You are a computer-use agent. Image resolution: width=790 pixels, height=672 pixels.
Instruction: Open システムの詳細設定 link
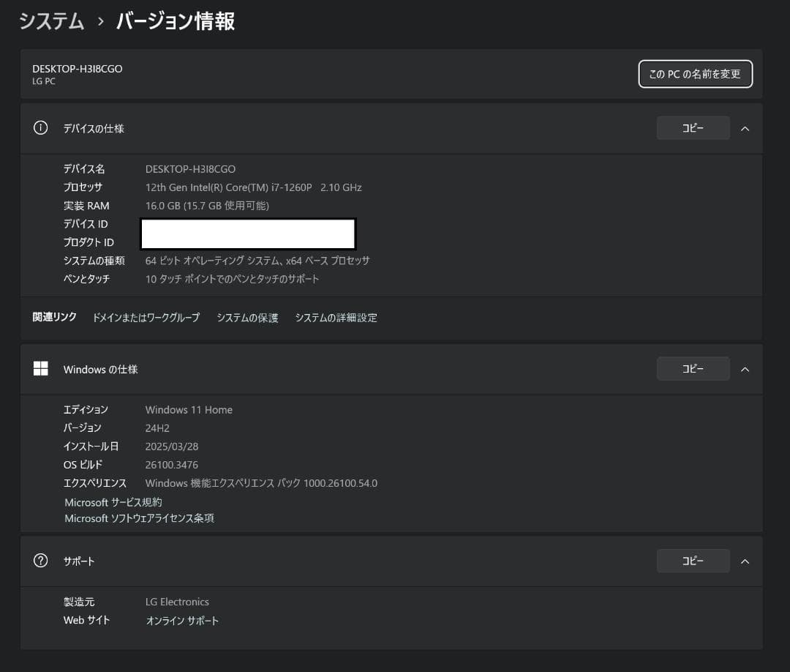click(x=336, y=318)
